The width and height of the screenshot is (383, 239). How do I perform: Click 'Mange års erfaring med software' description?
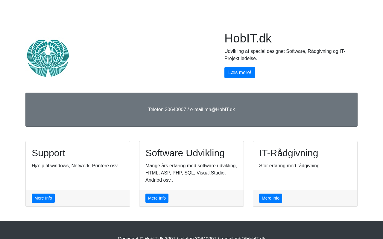coord(191,173)
